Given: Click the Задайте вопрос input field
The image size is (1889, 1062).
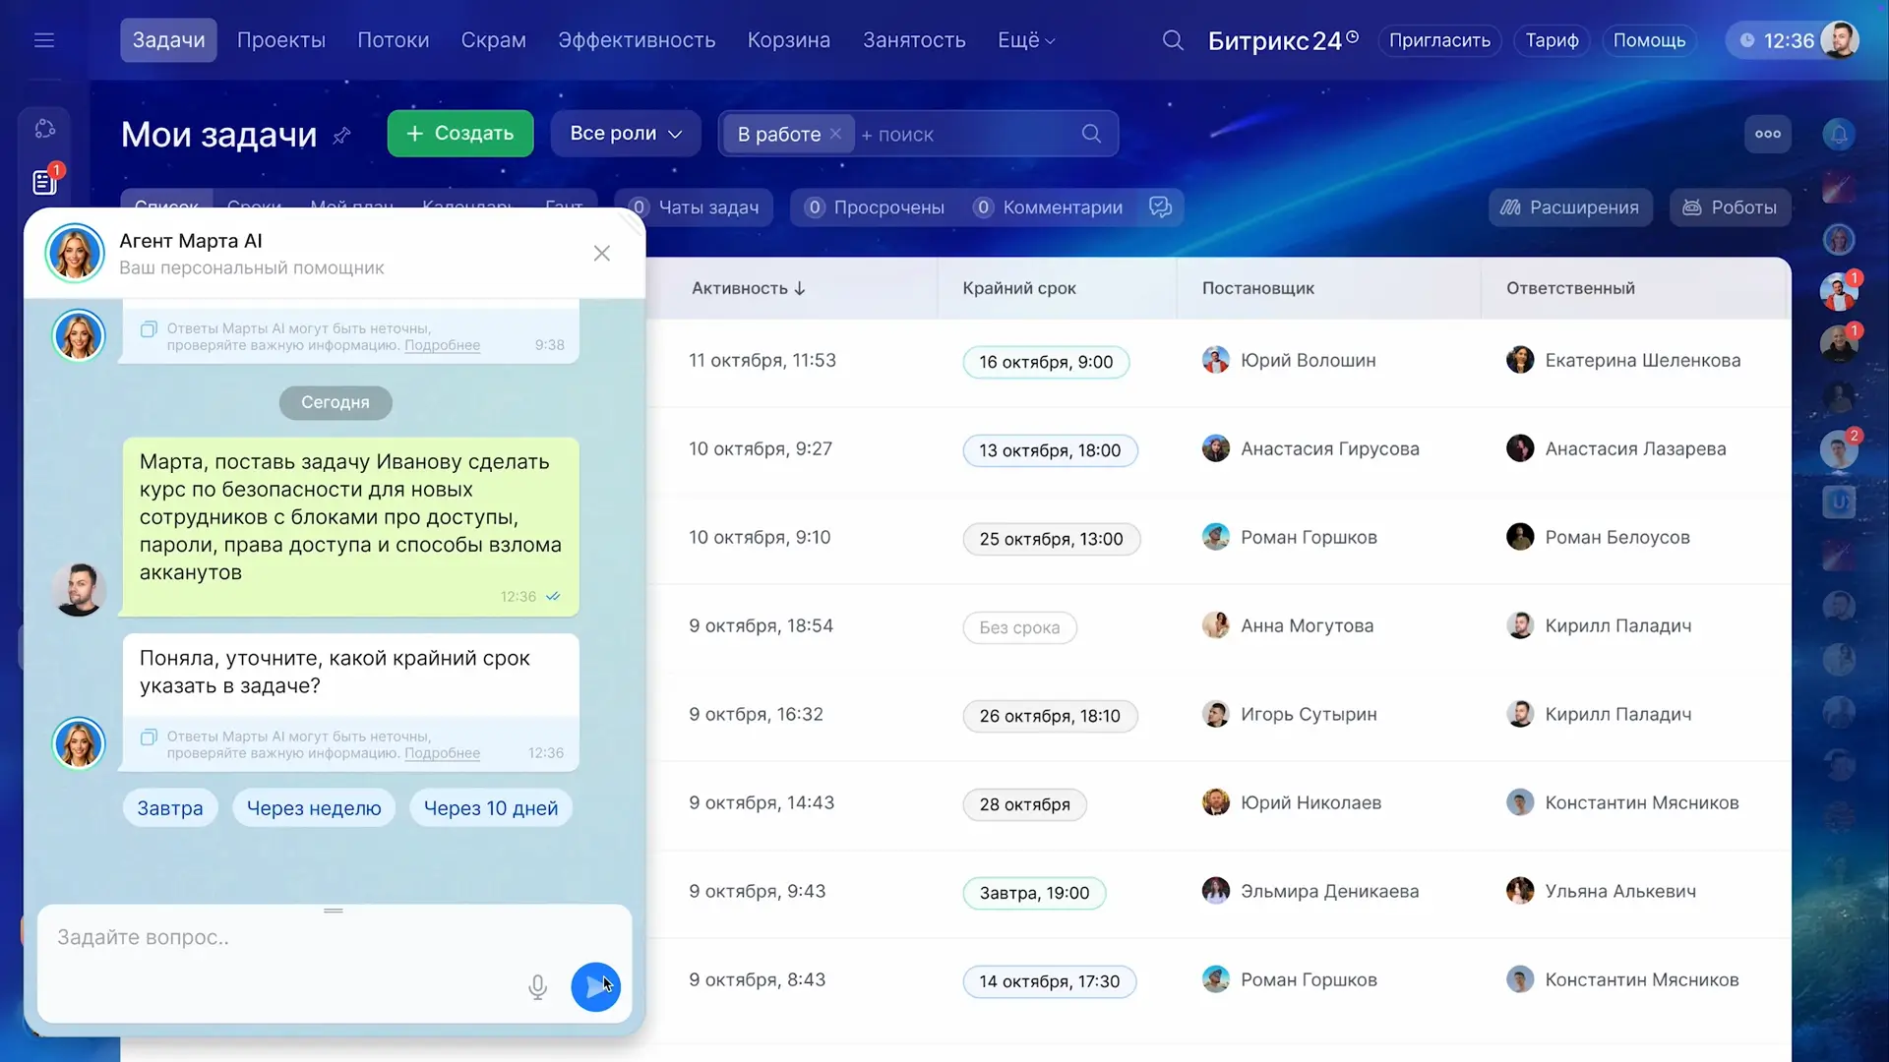Looking at the screenshot, I should [285, 938].
